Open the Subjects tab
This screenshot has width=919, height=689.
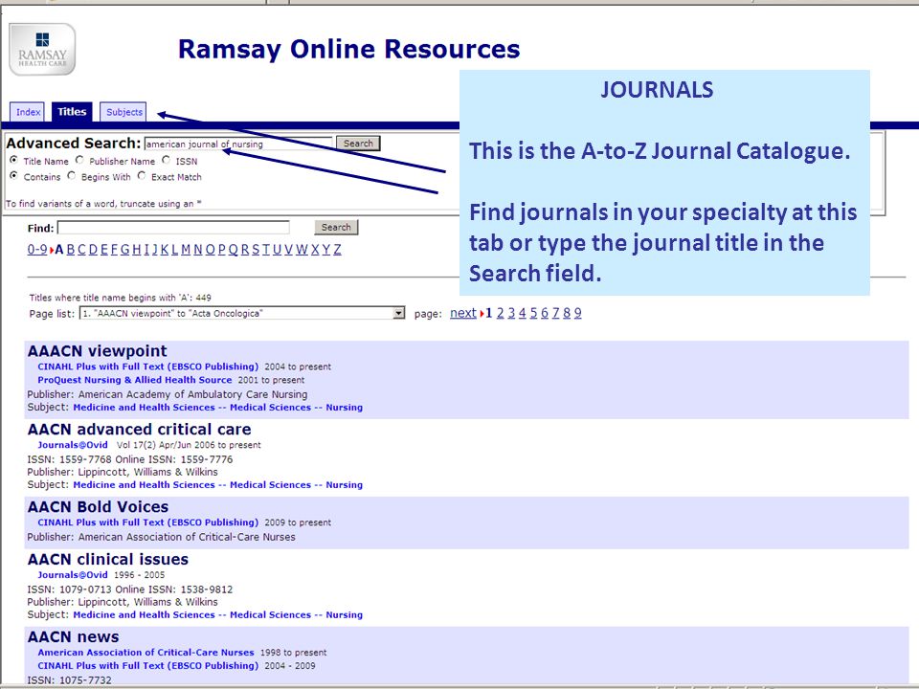123,112
